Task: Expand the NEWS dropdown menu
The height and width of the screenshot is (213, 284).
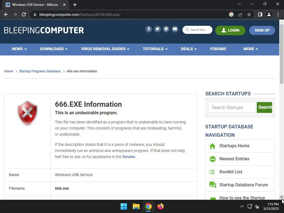Action: (19, 49)
